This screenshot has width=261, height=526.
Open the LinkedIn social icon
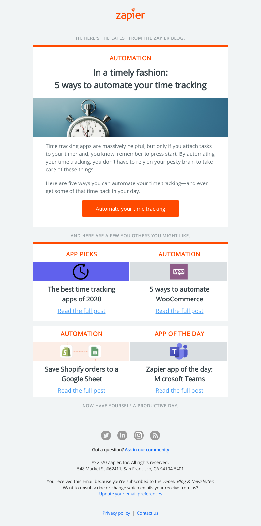(x=122, y=435)
